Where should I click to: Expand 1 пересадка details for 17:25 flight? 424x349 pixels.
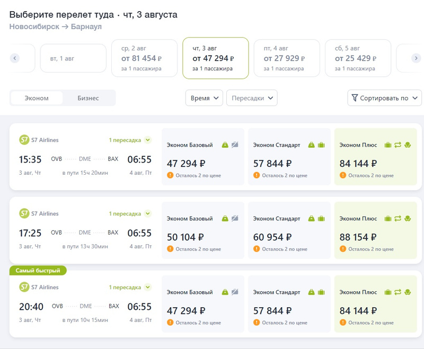point(130,213)
